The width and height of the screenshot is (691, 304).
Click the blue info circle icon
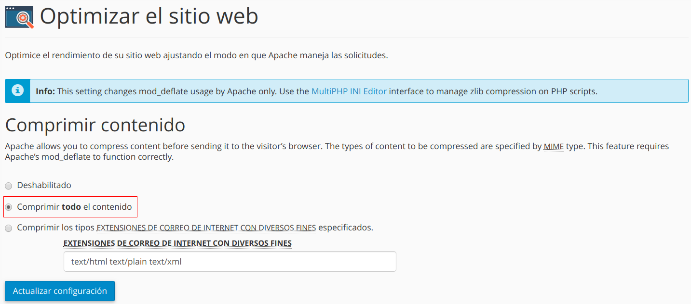point(17,91)
